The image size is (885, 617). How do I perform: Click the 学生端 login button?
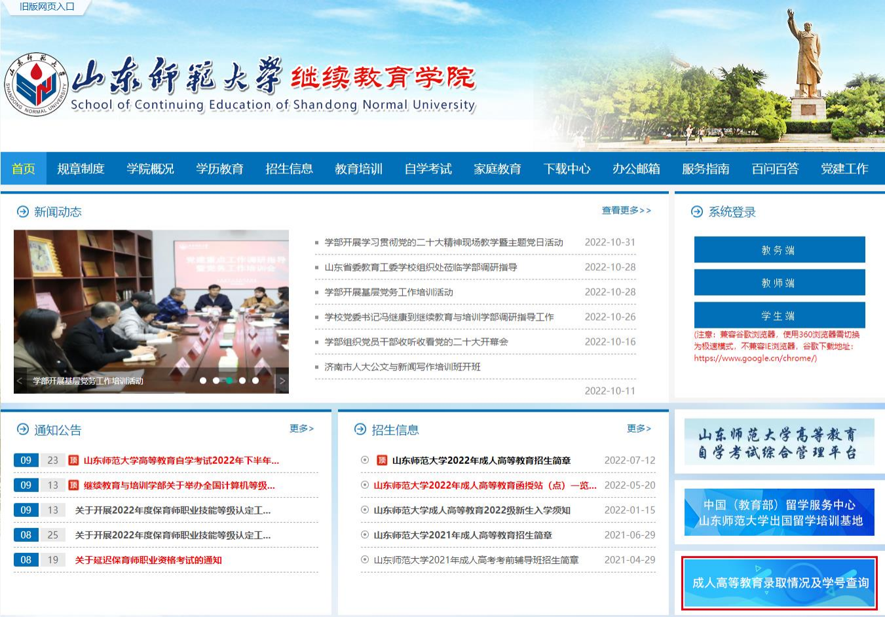[780, 315]
